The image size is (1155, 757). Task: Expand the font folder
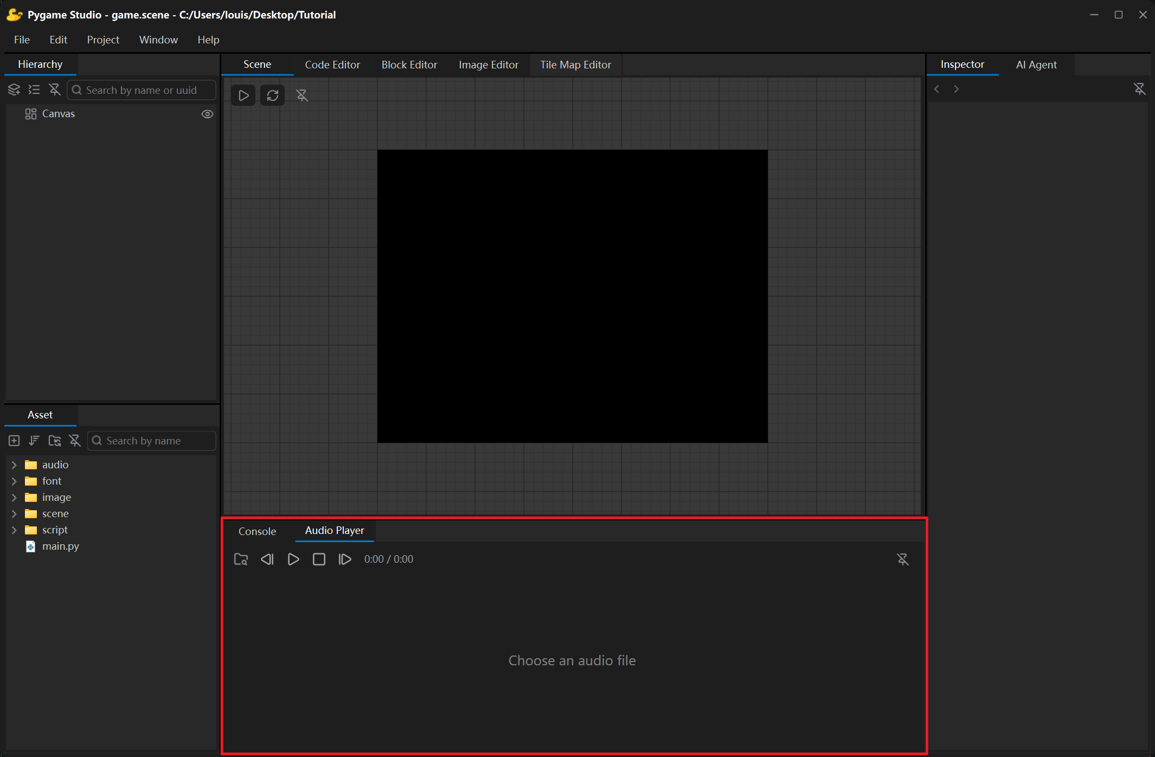[14, 481]
